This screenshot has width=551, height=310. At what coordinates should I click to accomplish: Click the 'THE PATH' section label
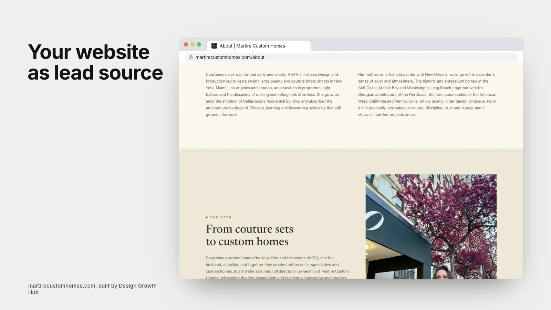(221, 217)
